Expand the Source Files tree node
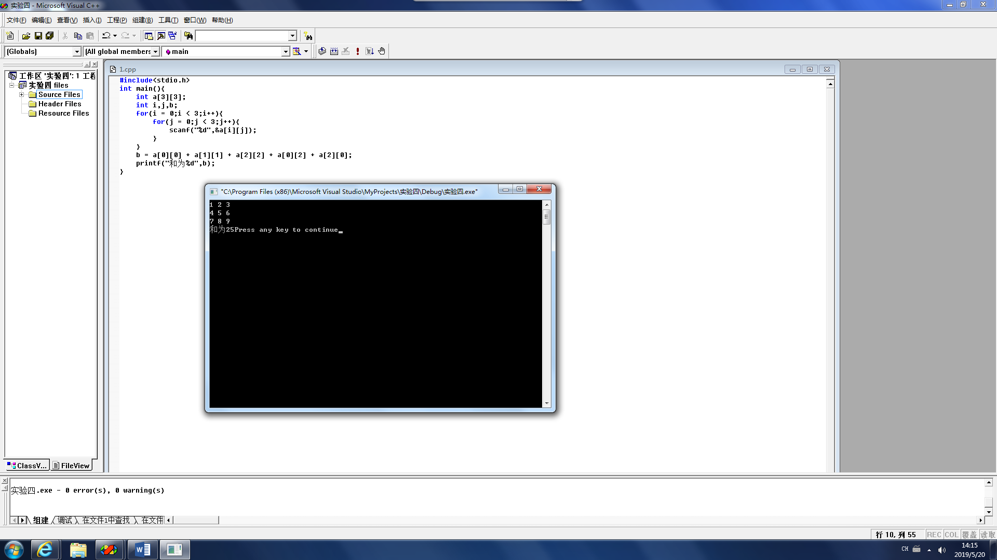 (x=22, y=94)
